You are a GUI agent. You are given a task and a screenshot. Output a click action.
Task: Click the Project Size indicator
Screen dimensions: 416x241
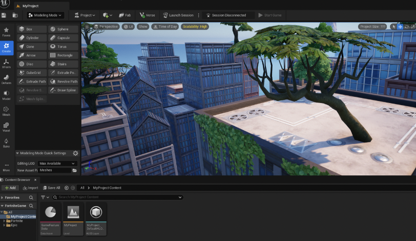click(x=372, y=27)
